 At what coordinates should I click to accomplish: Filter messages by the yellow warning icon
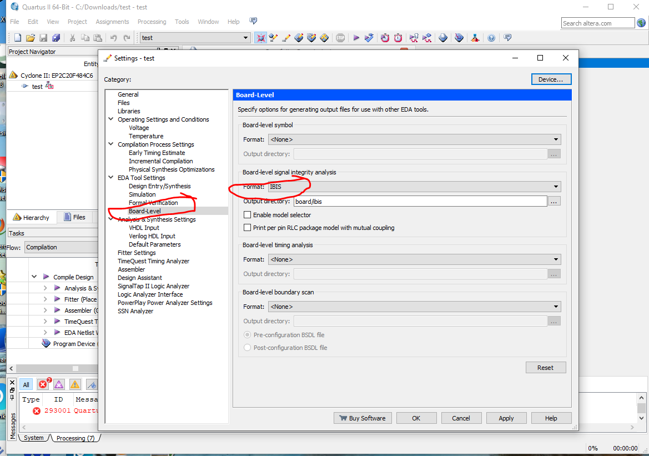[x=75, y=384]
